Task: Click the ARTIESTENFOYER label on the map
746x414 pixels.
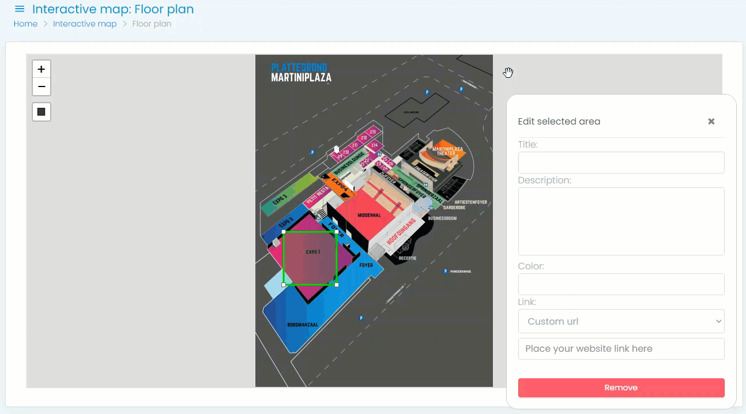Action: (470, 202)
